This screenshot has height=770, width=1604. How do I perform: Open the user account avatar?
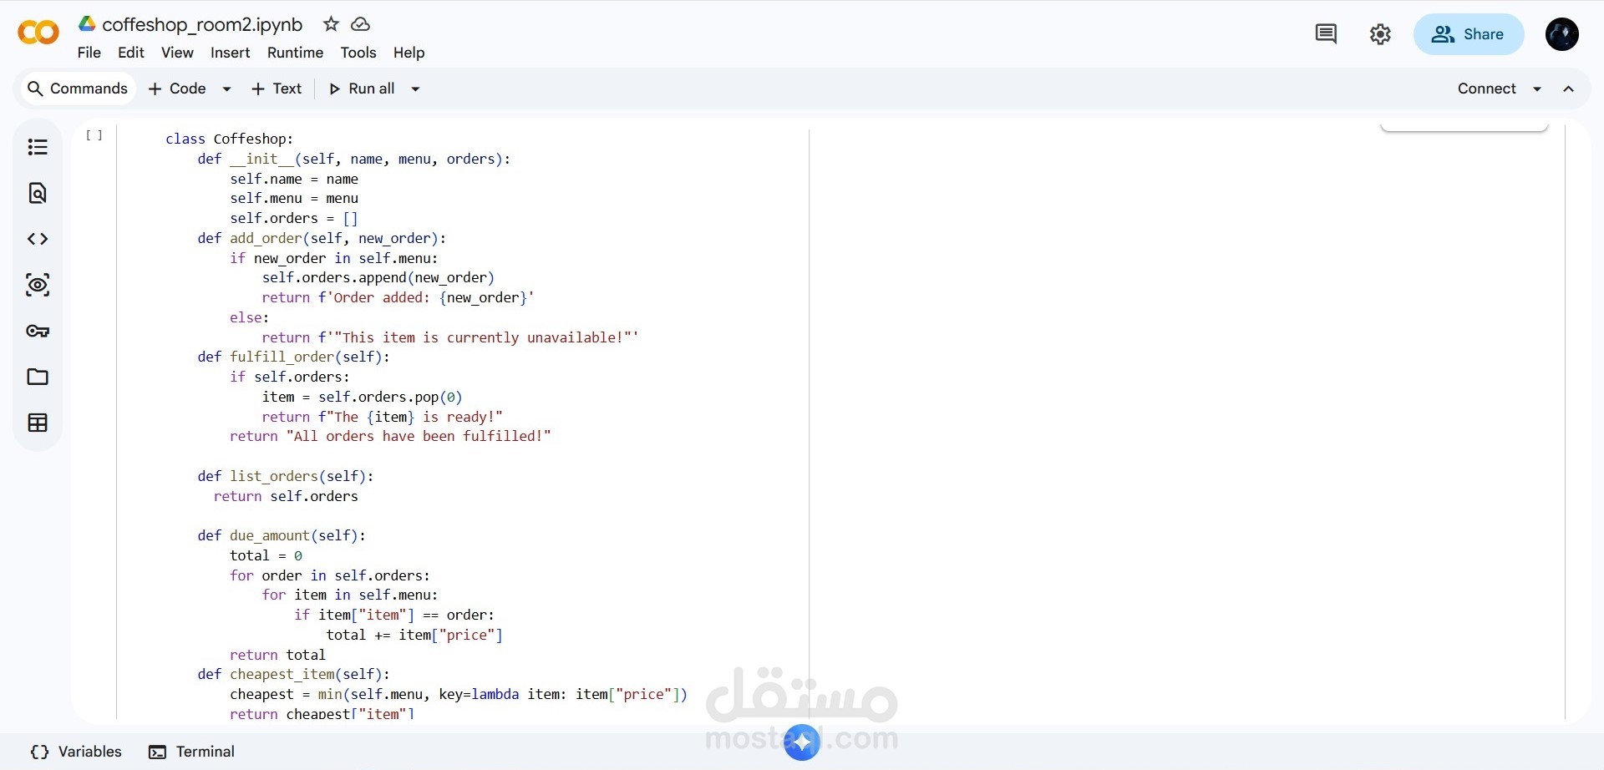[x=1561, y=34]
